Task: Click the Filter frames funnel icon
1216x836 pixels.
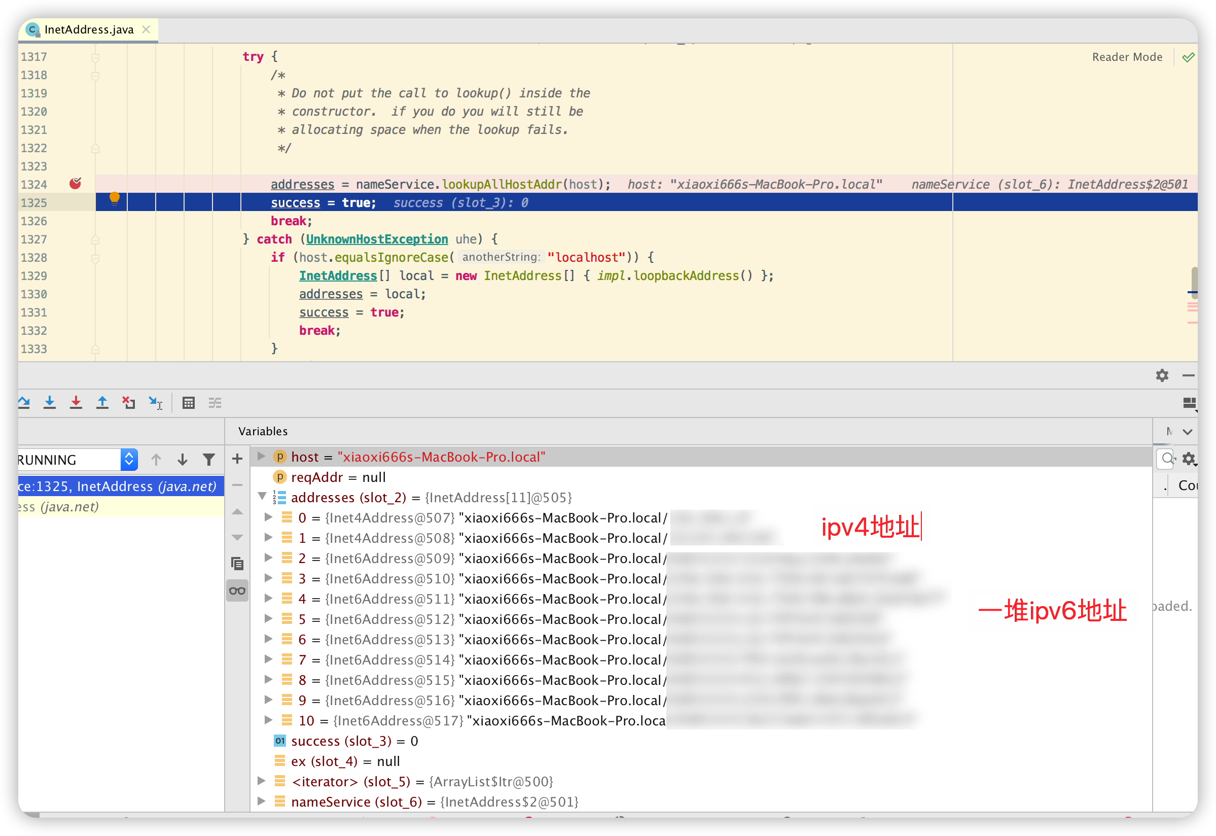Action: 209,460
